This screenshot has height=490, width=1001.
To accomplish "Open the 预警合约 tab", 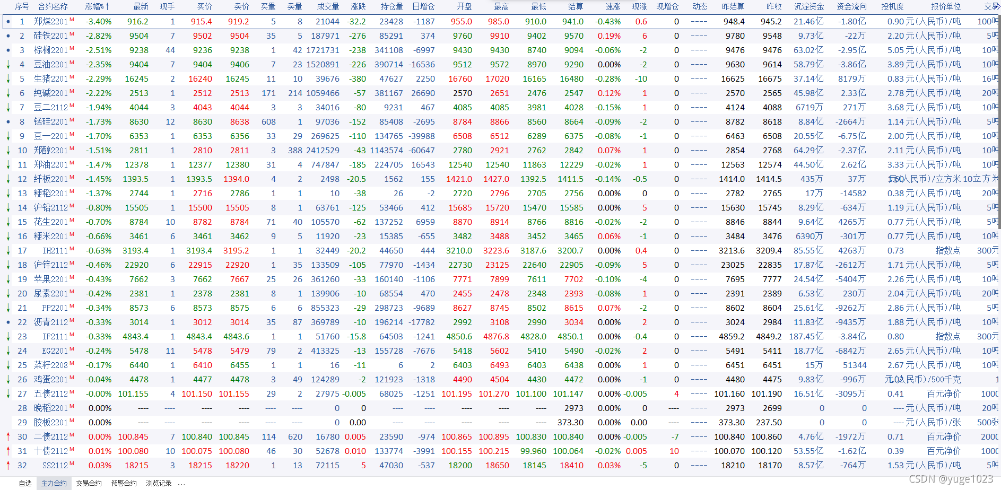I will click(124, 483).
